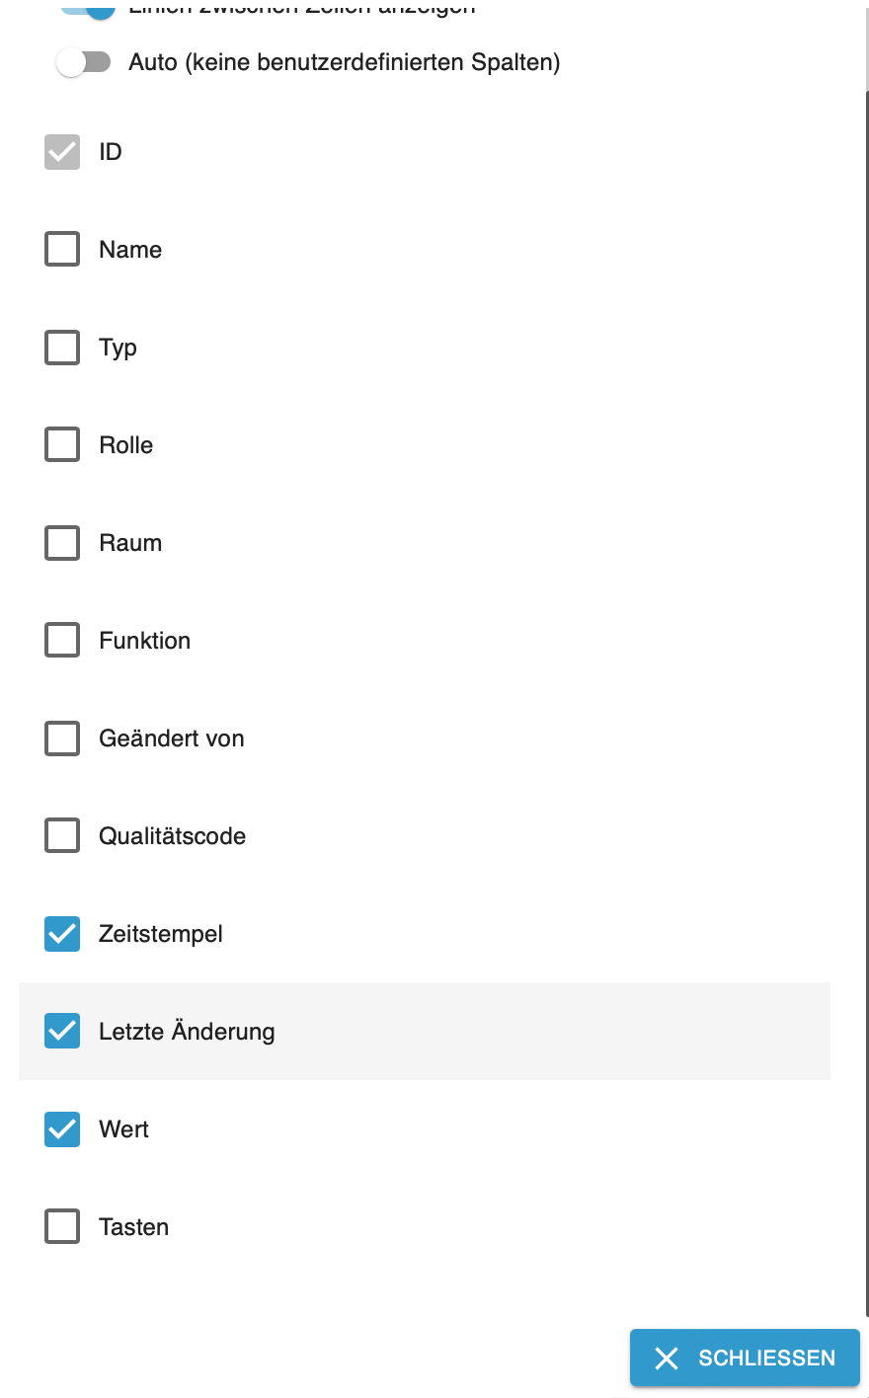Enable the Rolle column checkbox
The width and height of the screenshot is (869, 1398).
coord(62,445)
